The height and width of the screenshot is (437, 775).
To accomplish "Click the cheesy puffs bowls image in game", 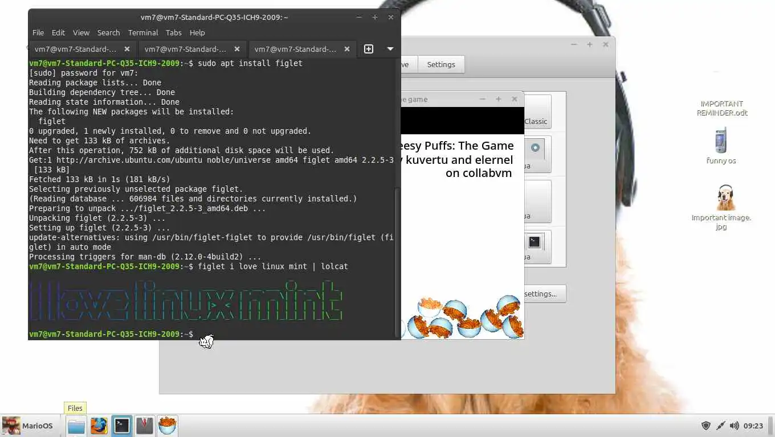I will click(463, 318).
